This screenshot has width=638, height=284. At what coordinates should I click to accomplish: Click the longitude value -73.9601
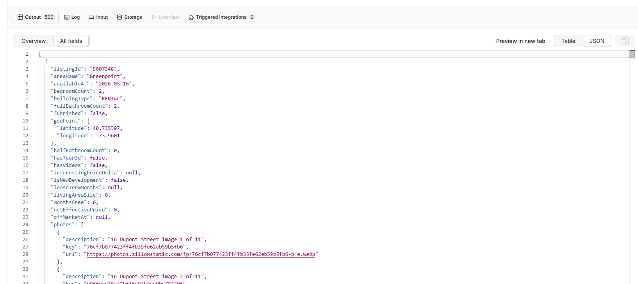pyautogui.click(x=108, y=136)
